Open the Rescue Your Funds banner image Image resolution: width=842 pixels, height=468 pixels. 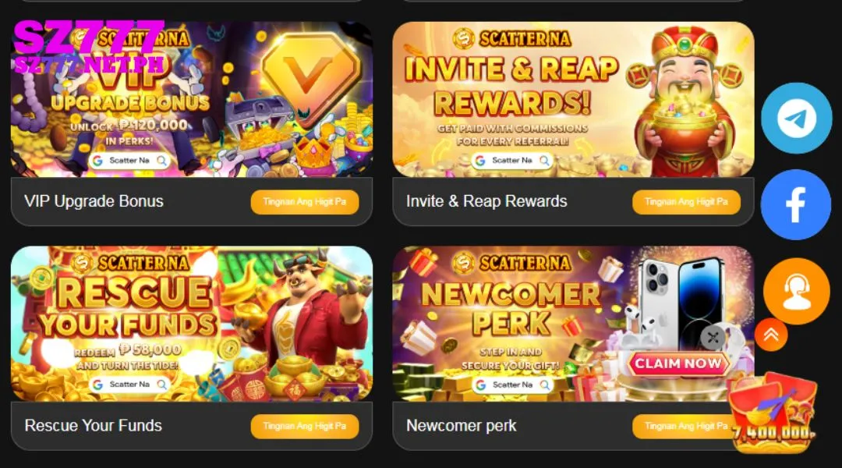(x=192, y=324)
